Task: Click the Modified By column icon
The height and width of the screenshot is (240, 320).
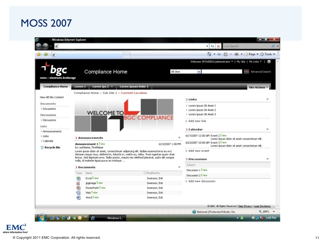Action: click(145, 173)
